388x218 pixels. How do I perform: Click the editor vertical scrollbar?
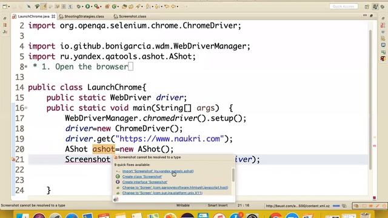tap(370, 99)
